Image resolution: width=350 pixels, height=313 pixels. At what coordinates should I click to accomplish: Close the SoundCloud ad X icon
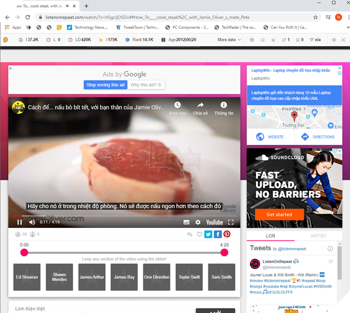click(x=339, y=151)
